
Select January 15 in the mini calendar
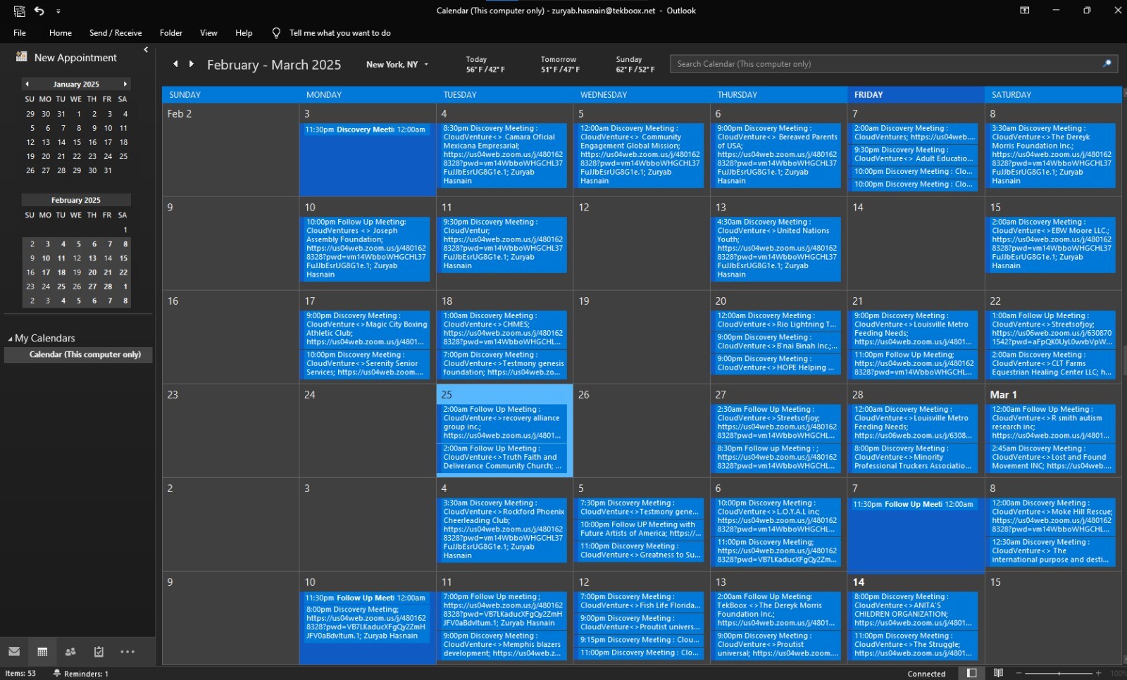77,142
